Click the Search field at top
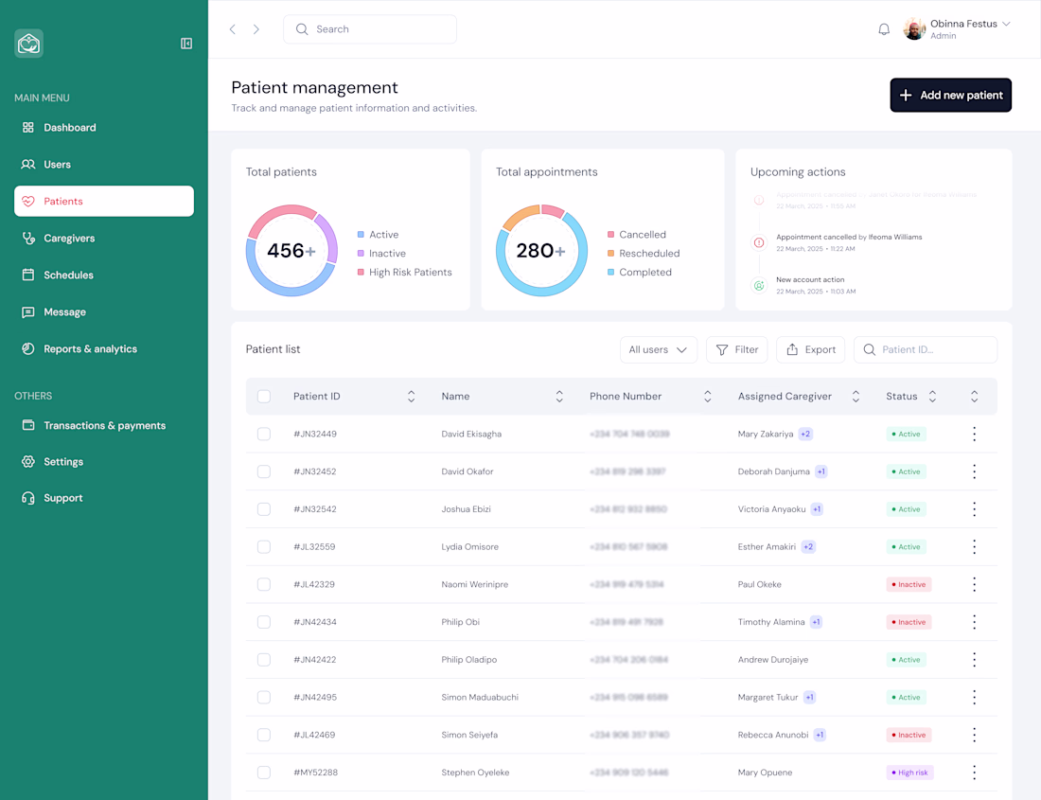 click(x=370, y=29)
